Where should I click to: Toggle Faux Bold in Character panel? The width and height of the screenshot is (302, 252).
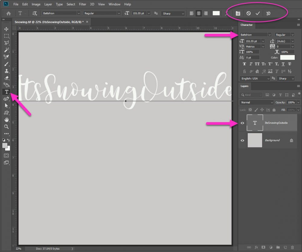pyautogui.click(x=244, y=64)
